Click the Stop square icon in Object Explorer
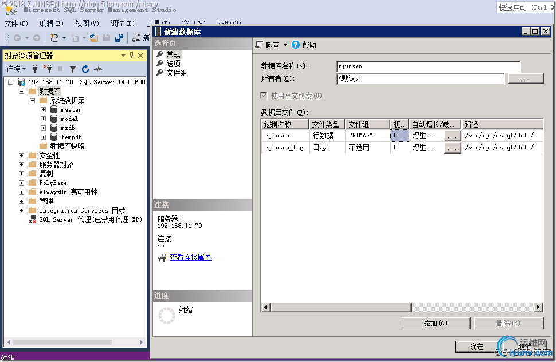Viewport: 556px width, 362px height. click(x=60, y=69)
